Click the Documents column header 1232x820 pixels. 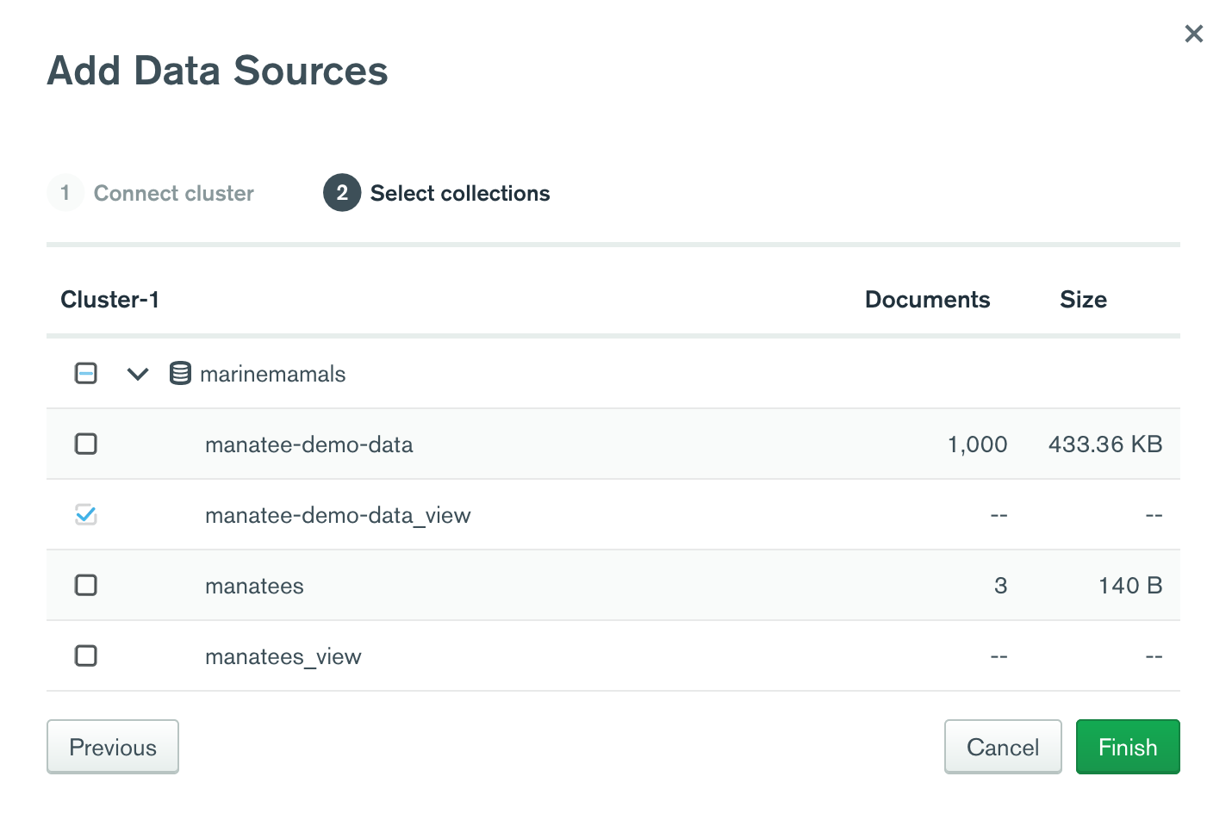(927, 299)
